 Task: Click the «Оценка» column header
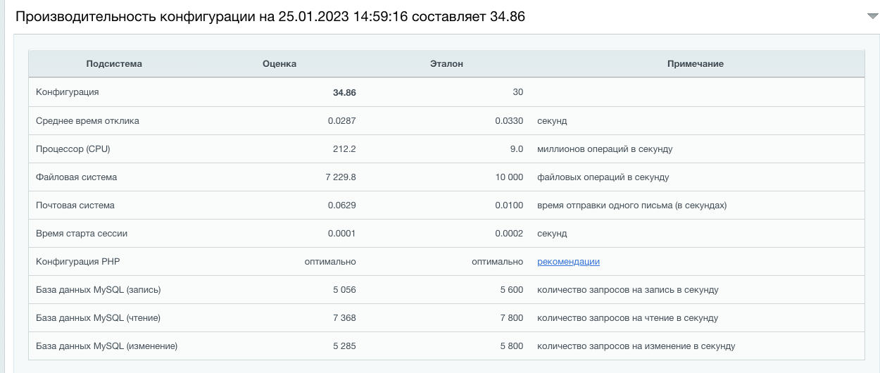[279, 64]
